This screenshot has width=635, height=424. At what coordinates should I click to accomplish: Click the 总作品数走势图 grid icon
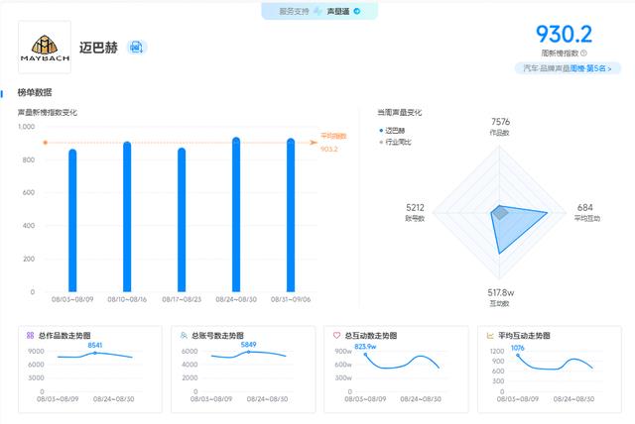(x=30, y=335)
